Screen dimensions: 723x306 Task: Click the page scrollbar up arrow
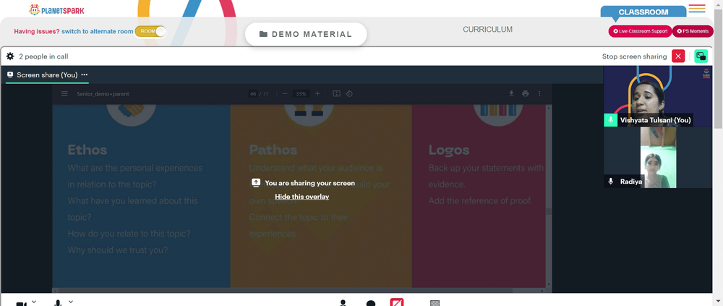tap(719, 4)
